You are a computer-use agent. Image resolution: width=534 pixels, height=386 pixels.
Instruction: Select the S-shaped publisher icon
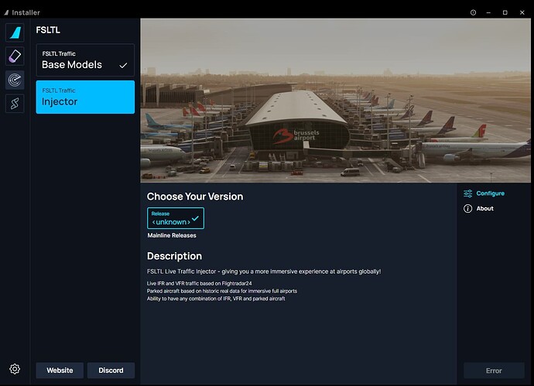pos(15,104)
